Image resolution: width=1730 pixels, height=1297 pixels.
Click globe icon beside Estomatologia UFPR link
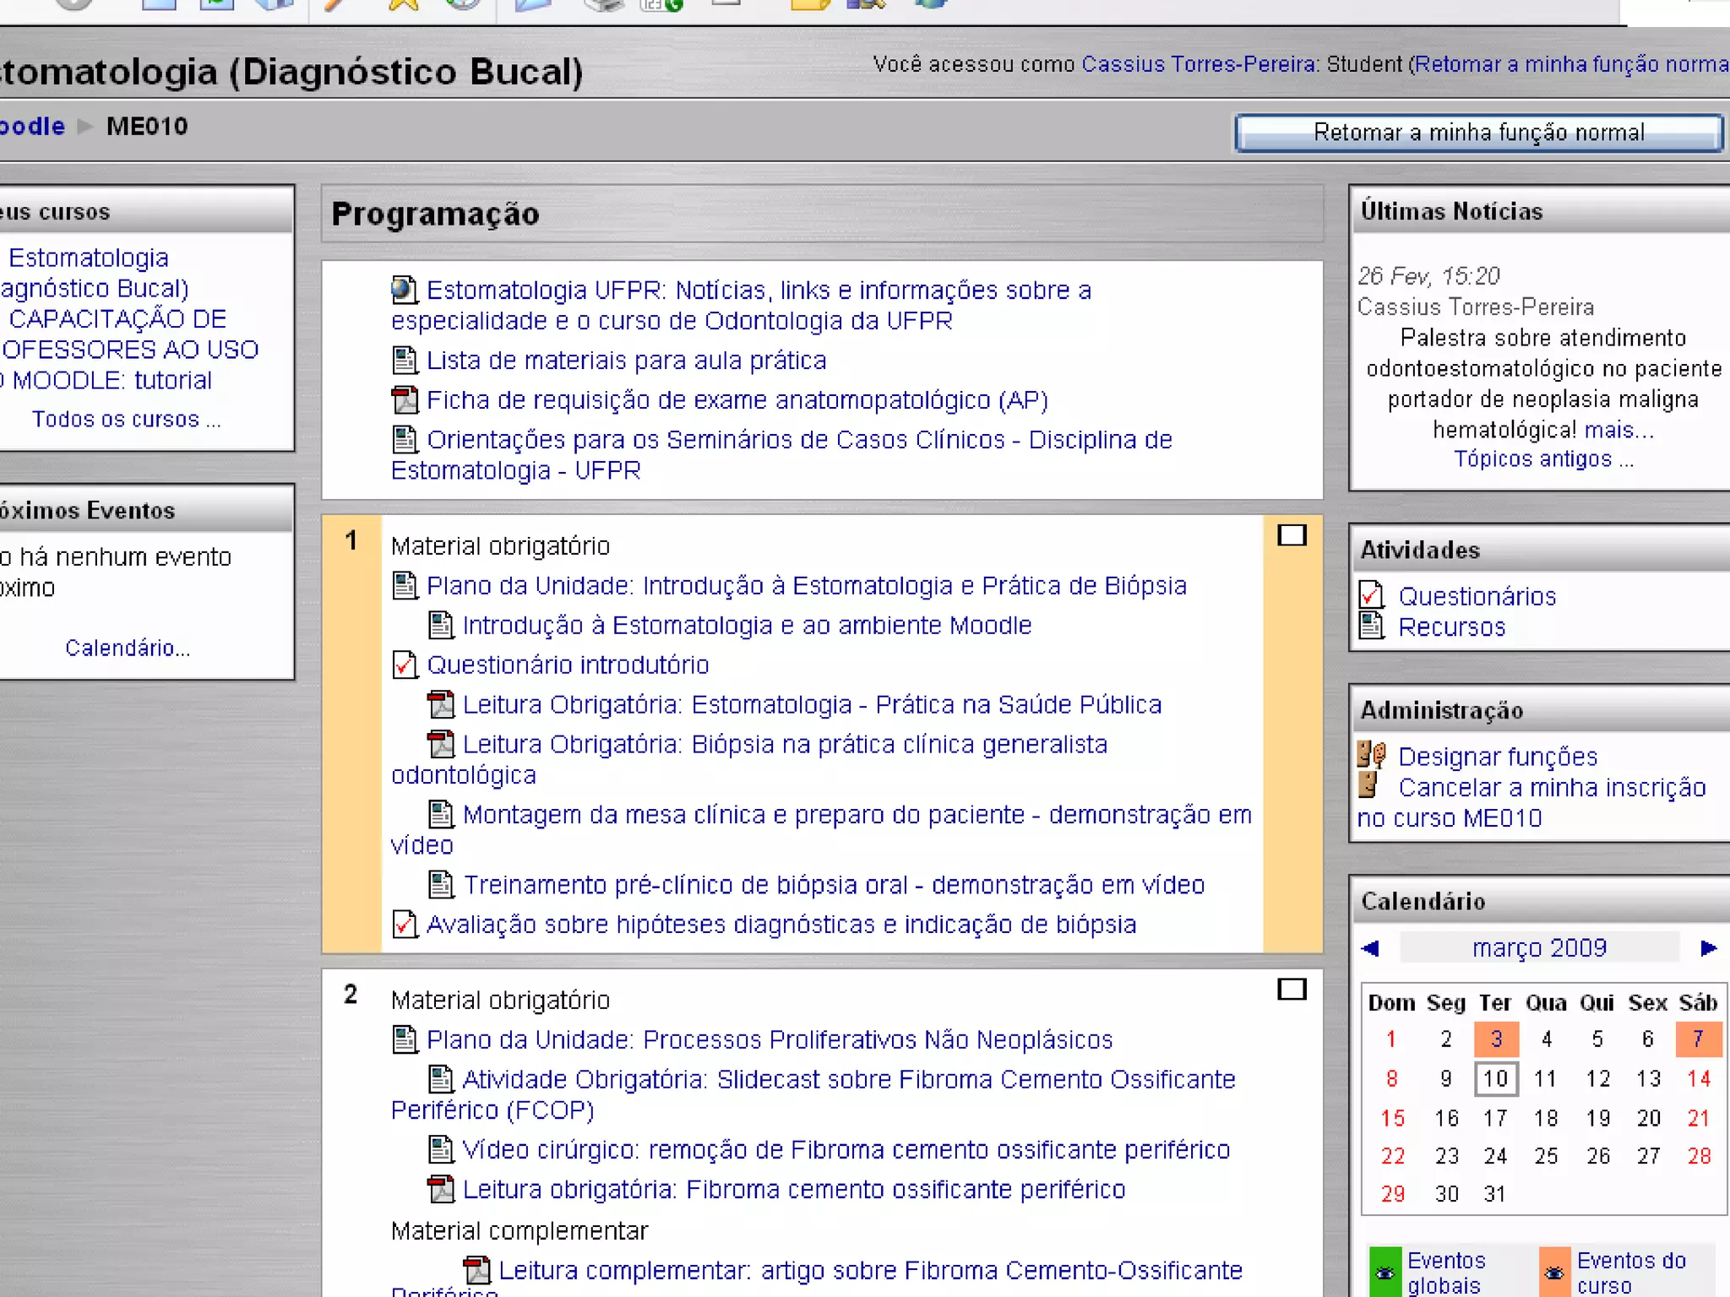(x=404, y=290)
